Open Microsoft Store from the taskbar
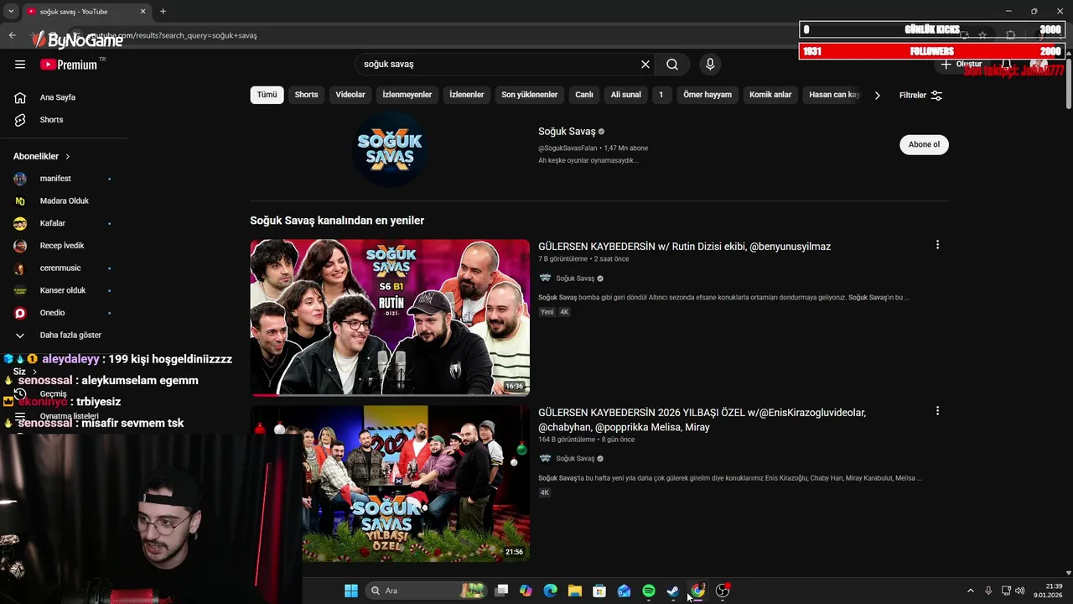Screen dimensions: 1073x604 tap(599, 591)
